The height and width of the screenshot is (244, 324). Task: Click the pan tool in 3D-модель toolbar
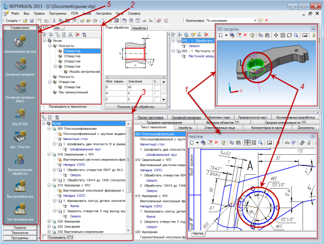[276, 35]
